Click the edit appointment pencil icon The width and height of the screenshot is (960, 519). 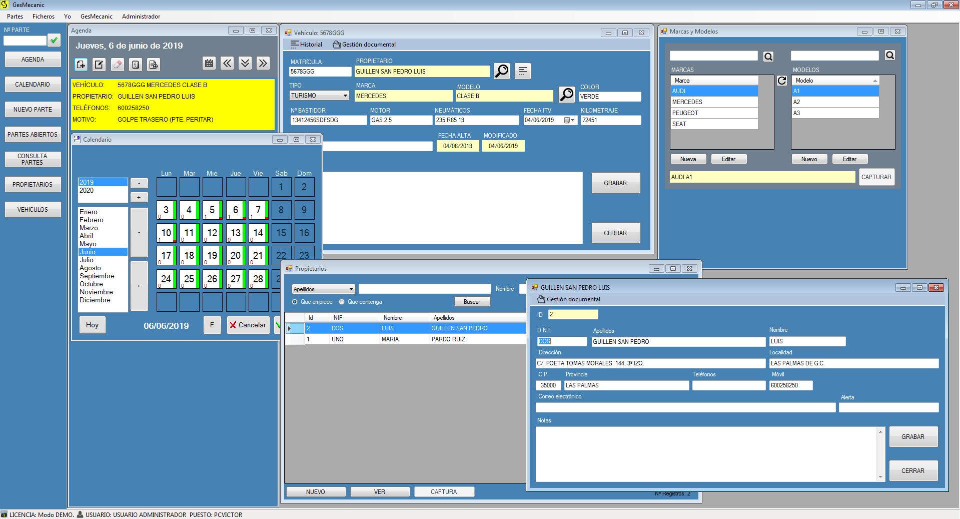99,65
